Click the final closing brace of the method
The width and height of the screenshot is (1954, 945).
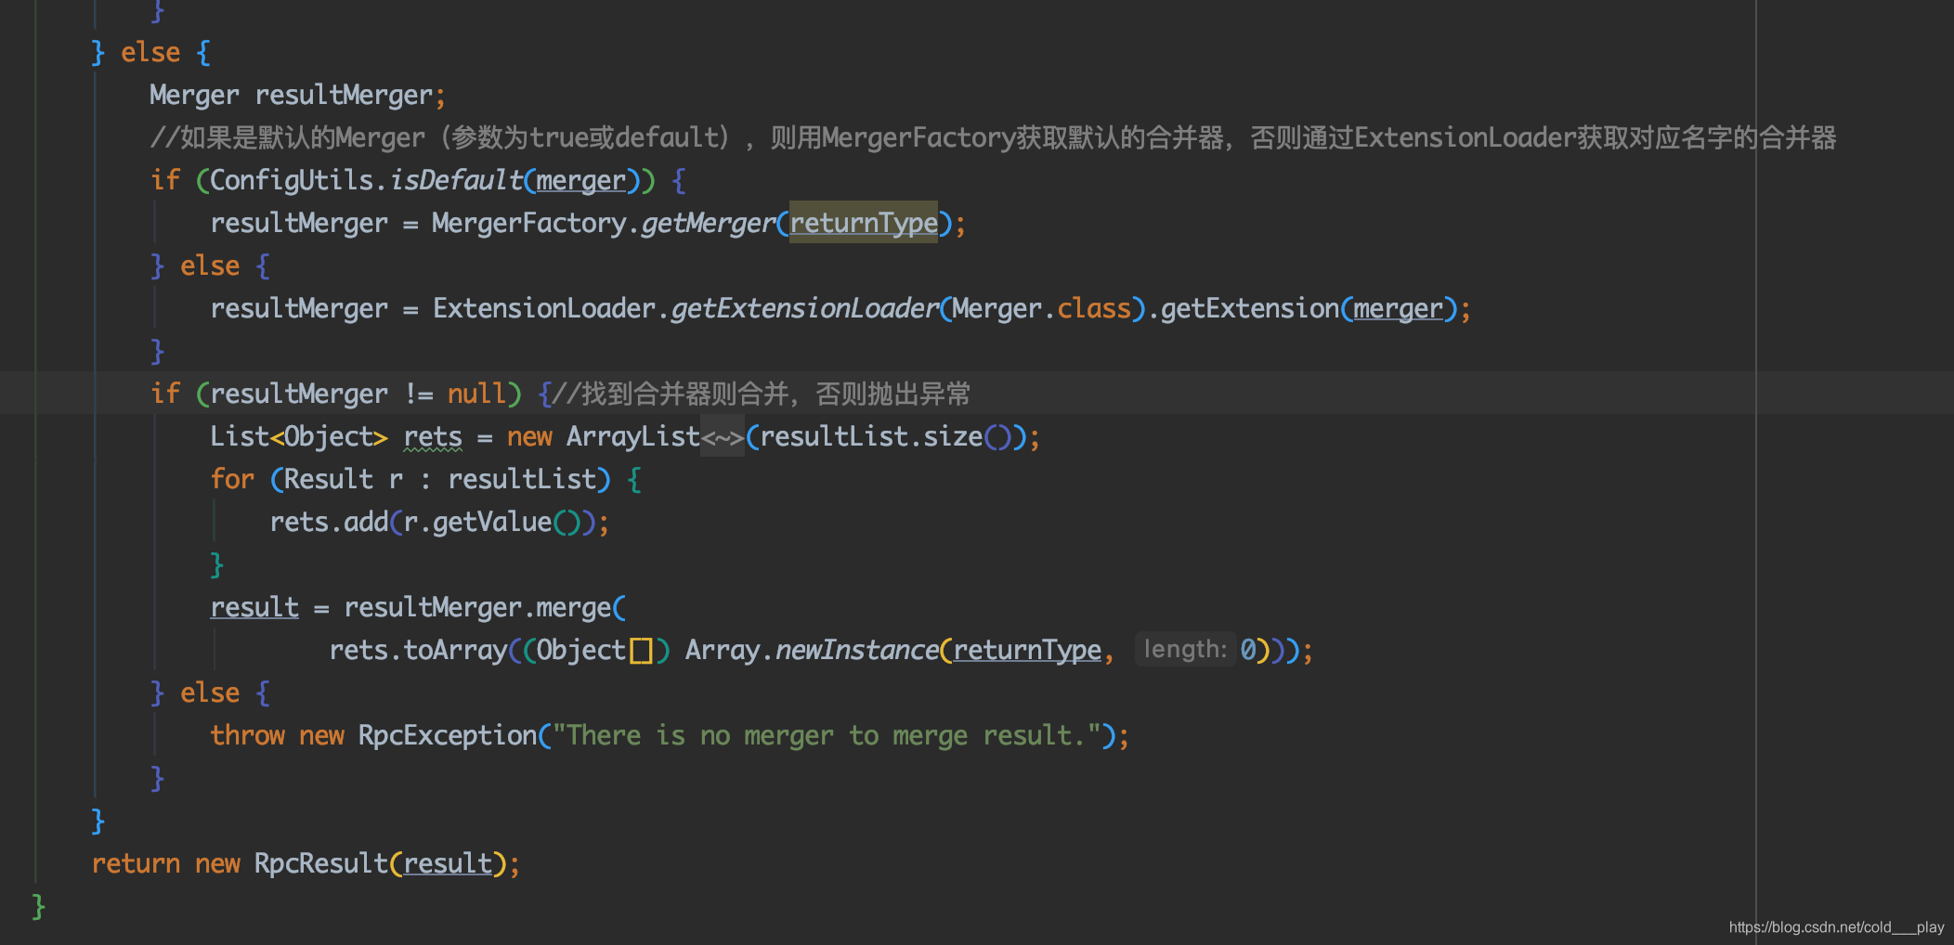tap(38, 906)
